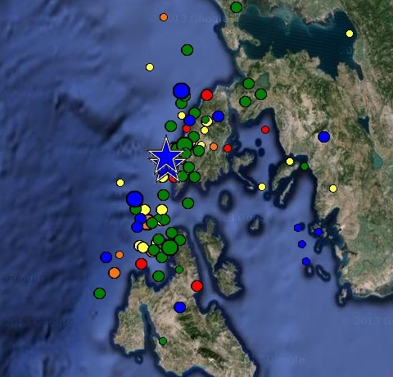This screenshot has width=393, height=377.
Task: Select isolated yellow dot west of the star
Action: pyautogui.click(x=120, y=183)
